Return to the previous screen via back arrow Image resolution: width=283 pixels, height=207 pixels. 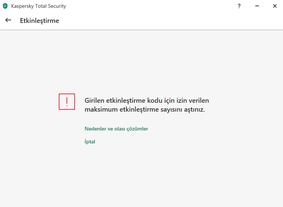8,20
